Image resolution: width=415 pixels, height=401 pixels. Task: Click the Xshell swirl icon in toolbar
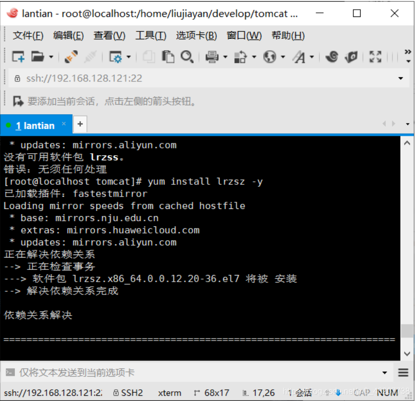coord(332,57)
